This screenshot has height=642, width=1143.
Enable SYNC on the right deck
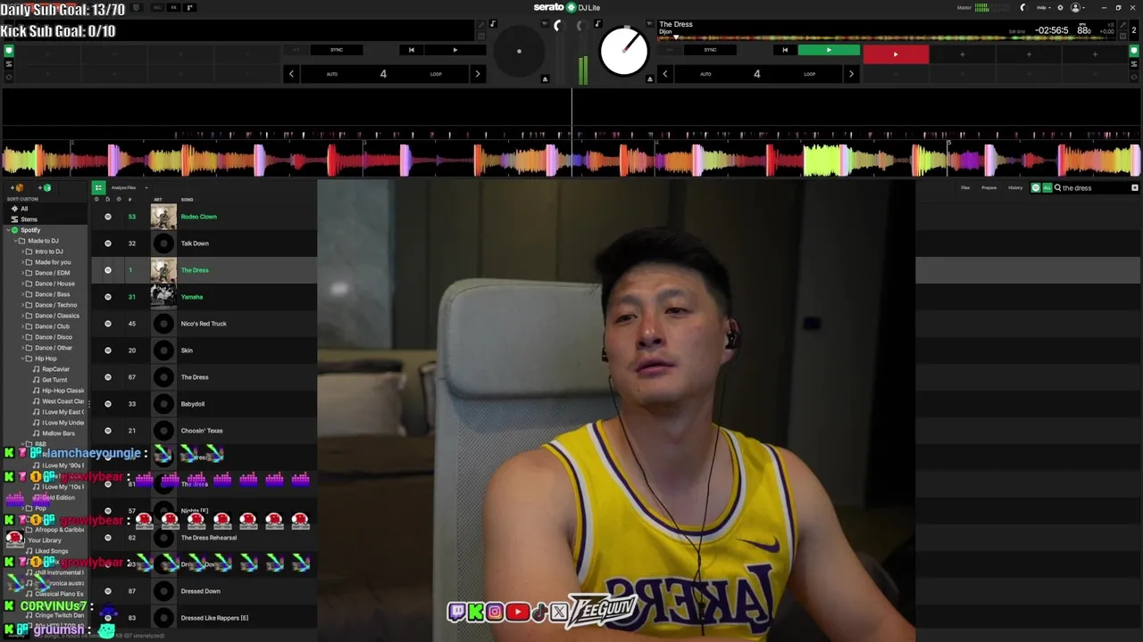711,50
